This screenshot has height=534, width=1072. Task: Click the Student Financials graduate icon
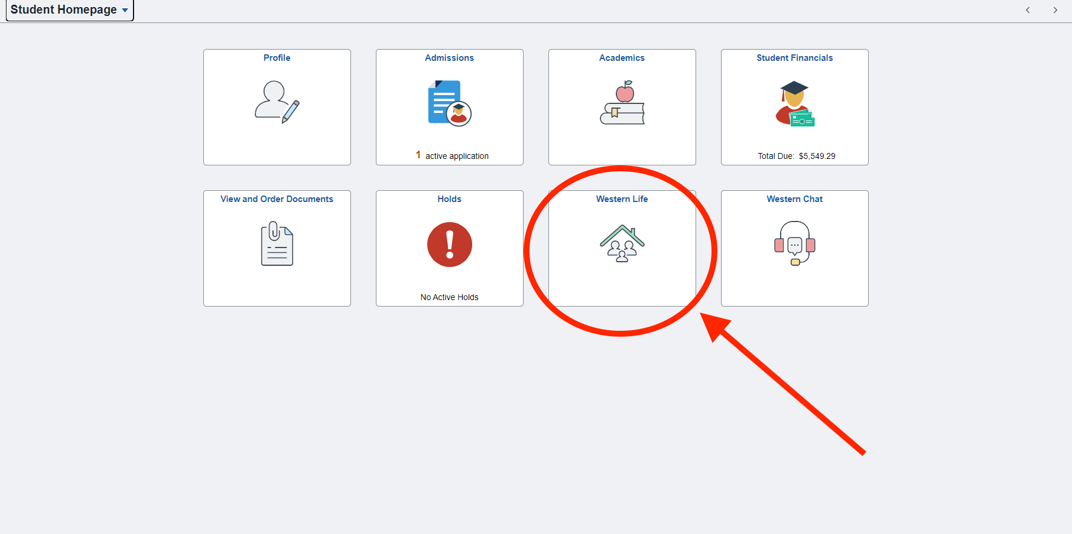[795, 103]
